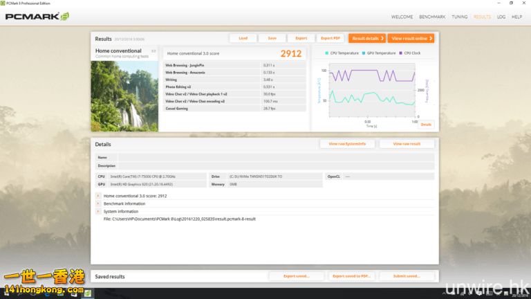Click the Export button
The image size is (531, 299).
click(301, 38)
